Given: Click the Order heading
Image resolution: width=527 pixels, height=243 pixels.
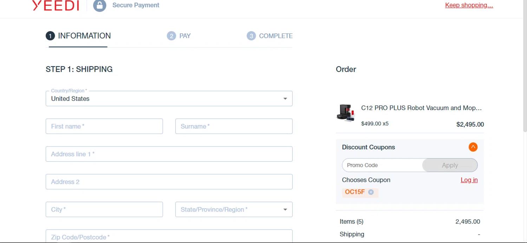Looking at the screenshot, I should [346, 69].
